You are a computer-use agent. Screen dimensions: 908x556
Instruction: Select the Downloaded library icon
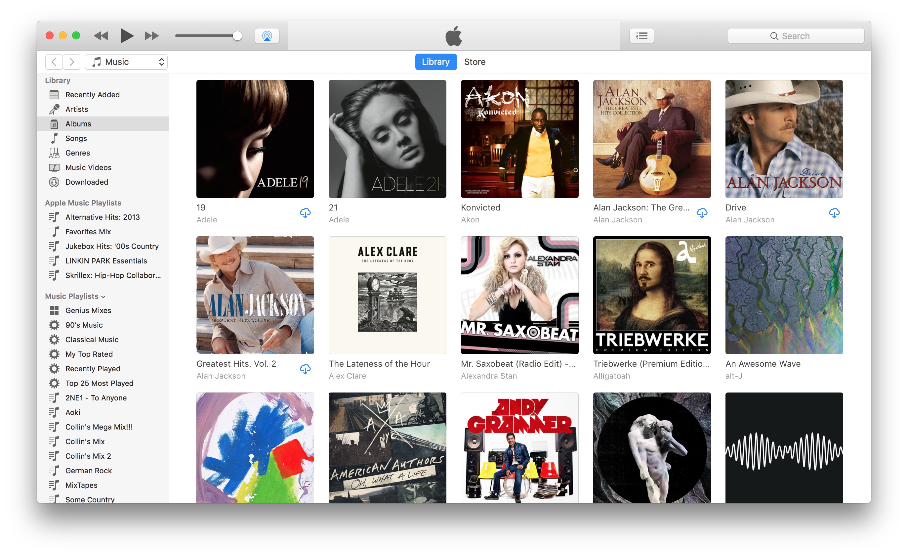[55, 183]
